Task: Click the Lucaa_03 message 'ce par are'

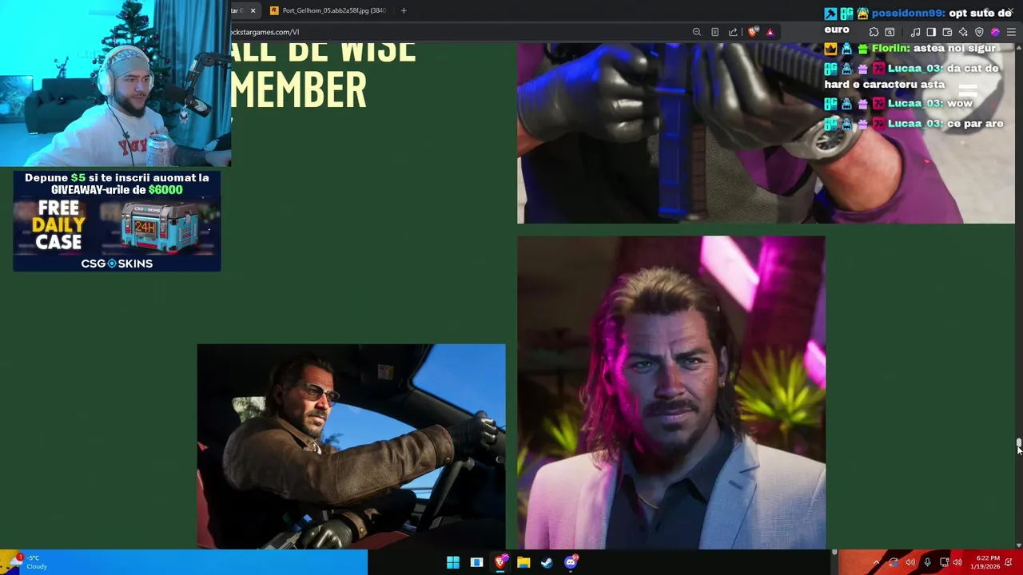Action: tap(914, 124)
